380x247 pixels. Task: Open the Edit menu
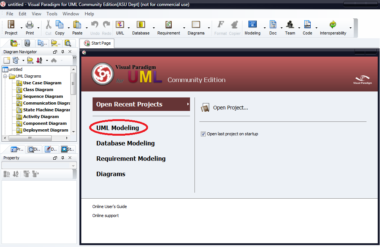(22, 14)
